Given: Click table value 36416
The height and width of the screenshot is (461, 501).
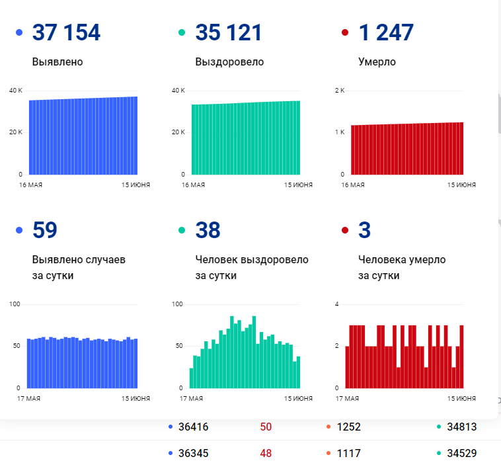Looking at the screenshot, I should click(x=193, y=427).
